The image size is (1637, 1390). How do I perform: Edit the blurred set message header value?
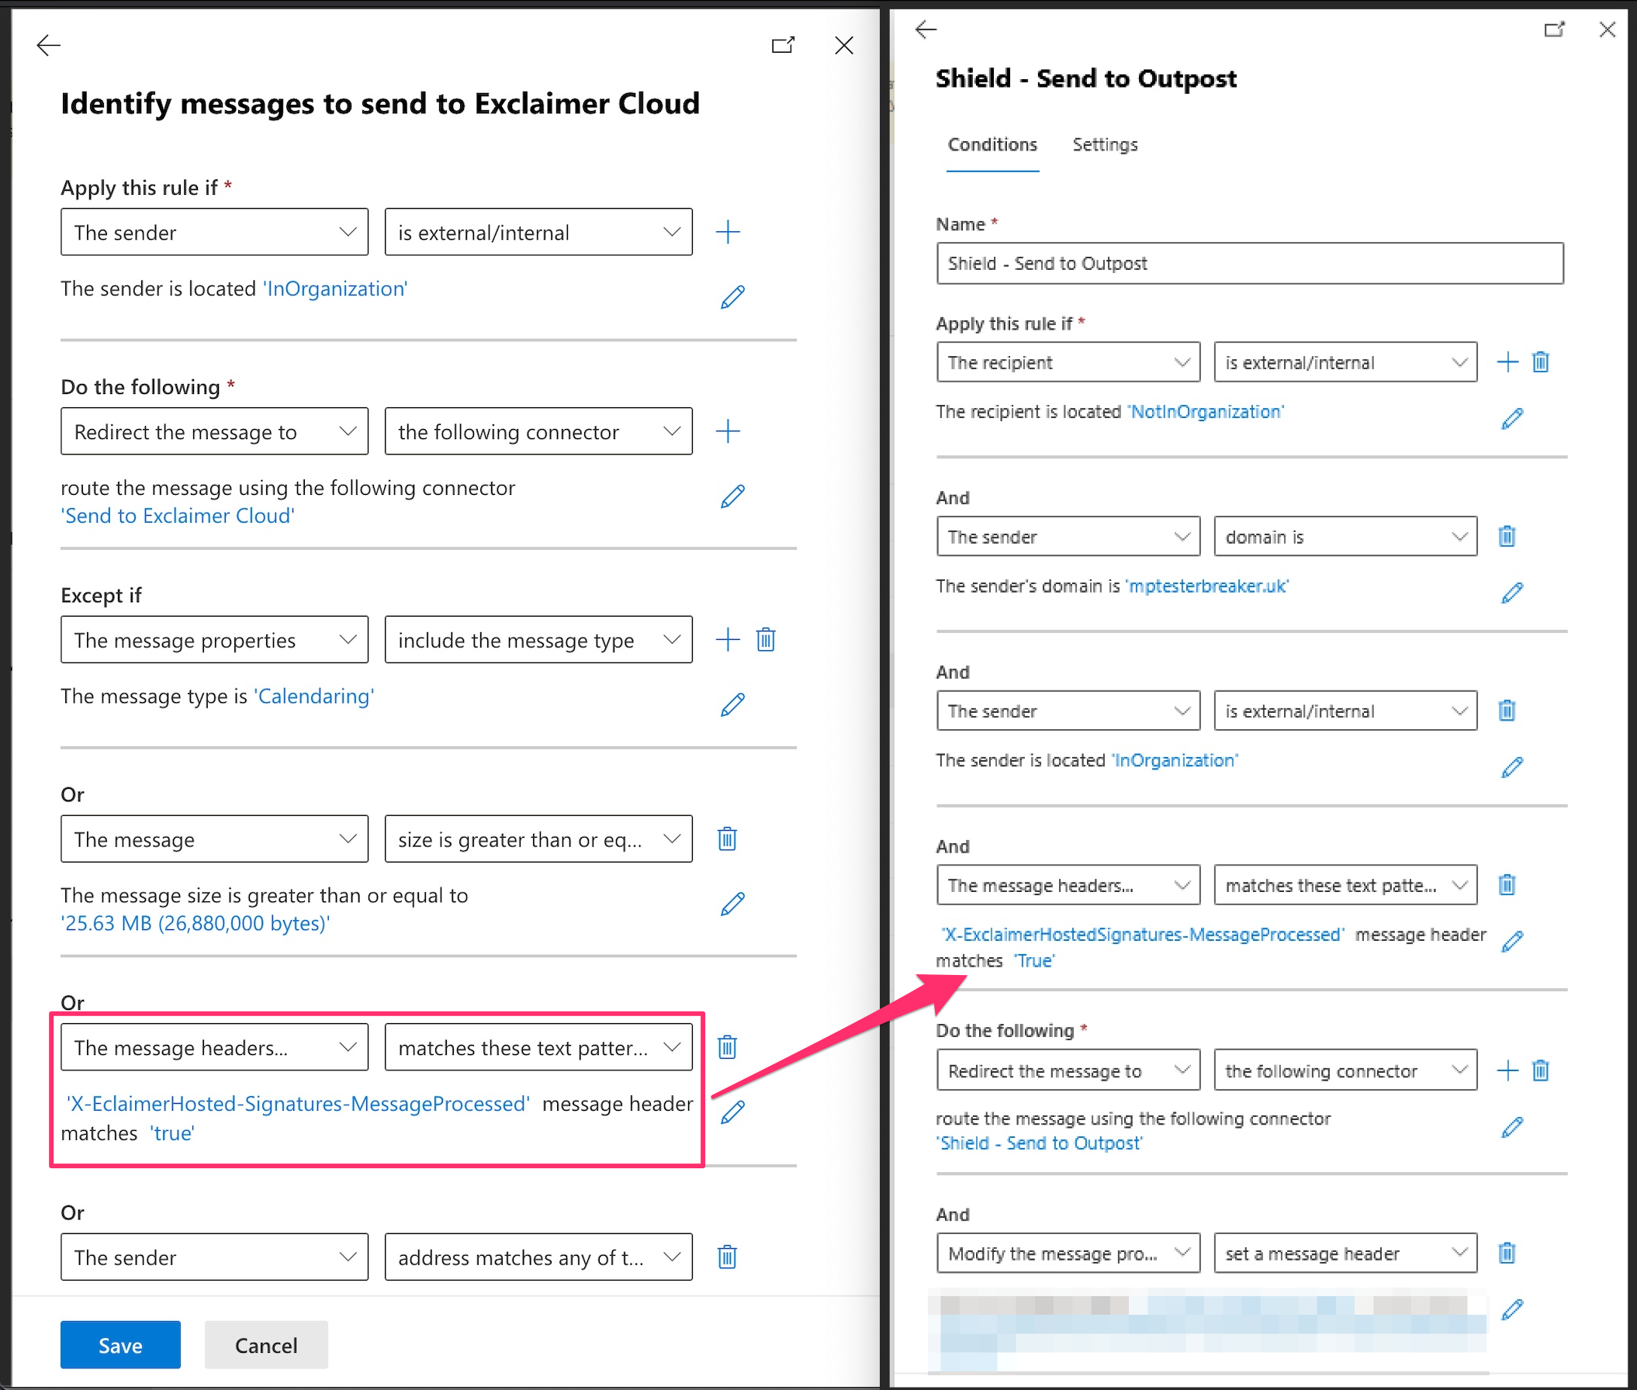tap(1511, 1309)
